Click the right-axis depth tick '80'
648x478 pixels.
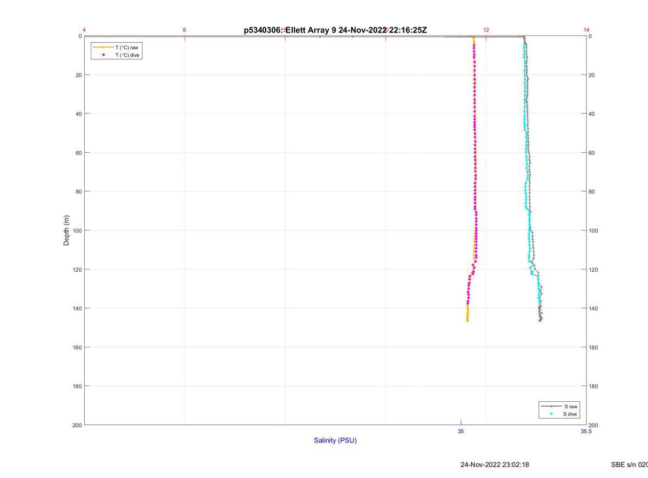(x=592, y=192)
